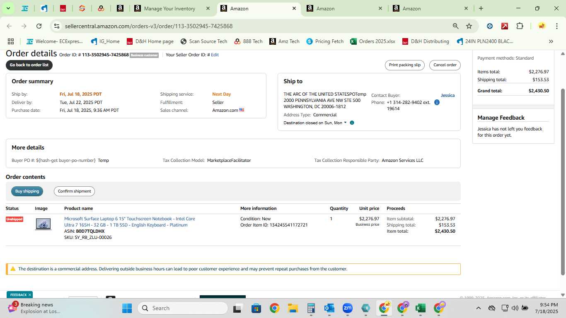Open a new browser tab
The height and width of the screenshot is (318, 566).
coord(481,8)
